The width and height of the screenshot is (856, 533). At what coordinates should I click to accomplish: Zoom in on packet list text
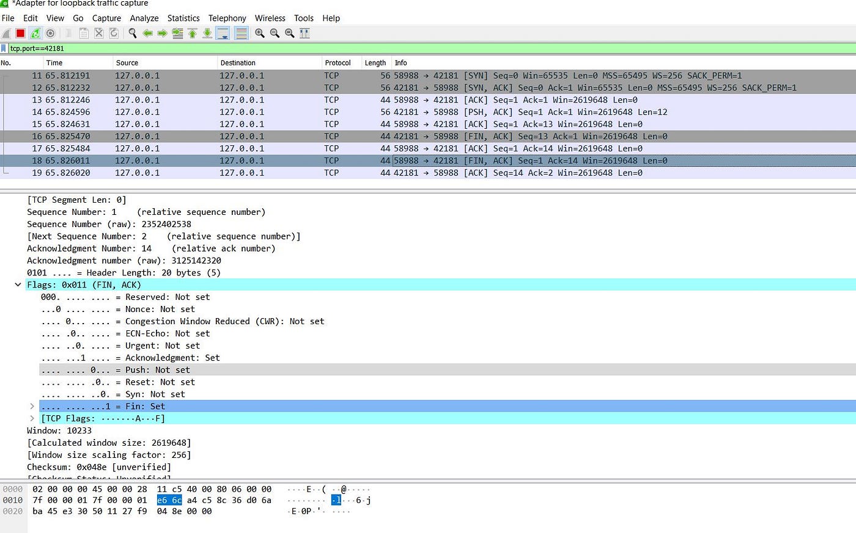(259, 33)
